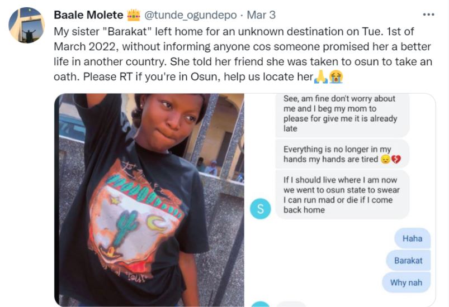Select the "Barakat" sent message bubble
The height and width of the screenshot is (307, 449).
tap(408, 260)
